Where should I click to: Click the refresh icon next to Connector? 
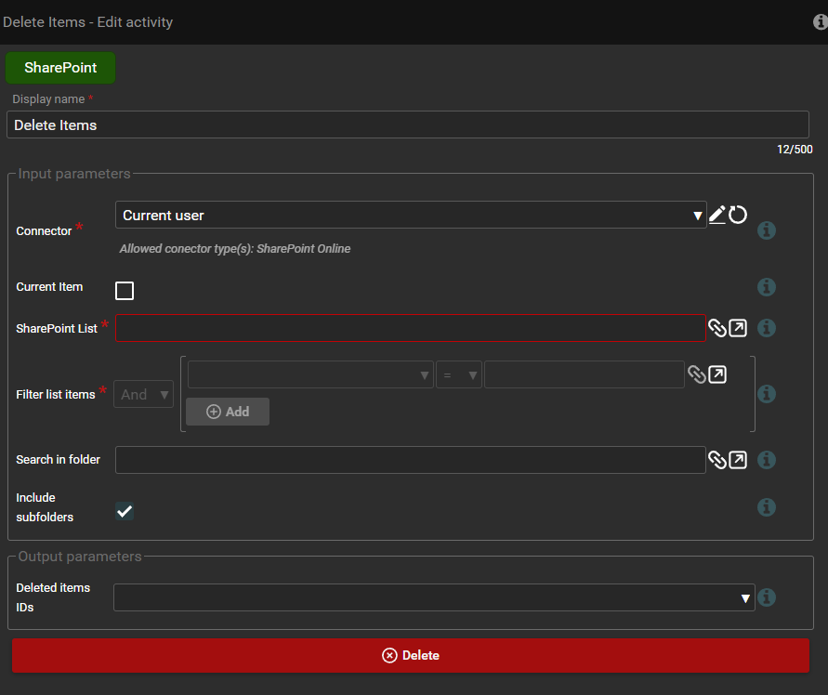pyautogui.click(x=738, y=215)
